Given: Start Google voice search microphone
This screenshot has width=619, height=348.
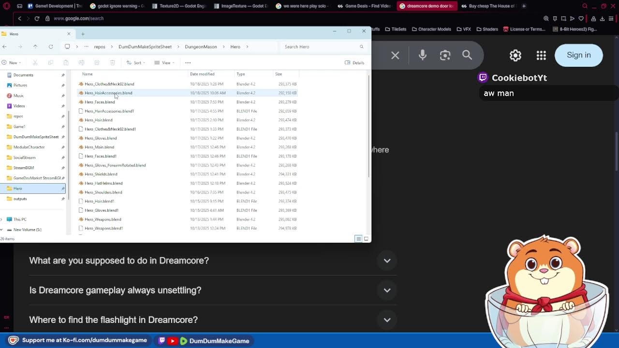Looking at the screenshot, I should [422, 55].
